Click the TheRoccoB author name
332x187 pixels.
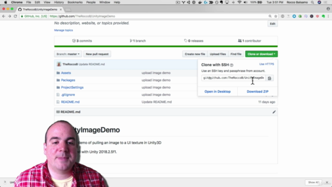point(70,64)
